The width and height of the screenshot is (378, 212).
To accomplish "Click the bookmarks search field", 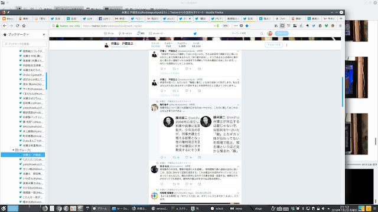I will pyautogui.click(x=24, y=44).
